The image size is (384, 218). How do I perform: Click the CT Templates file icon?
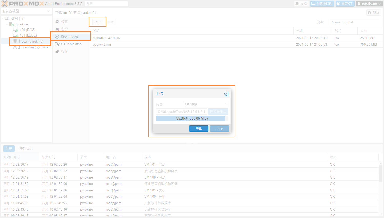(57, 44)
